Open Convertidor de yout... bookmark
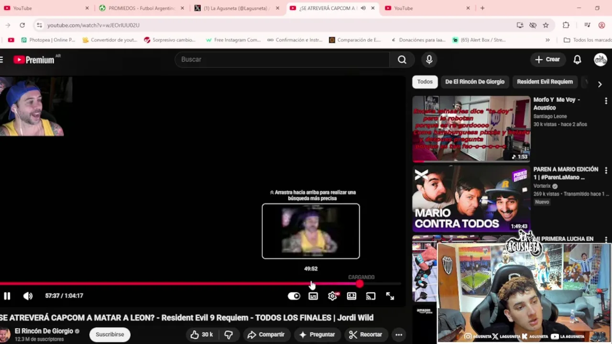The image size is (612, 344). (x=109, y=40)
